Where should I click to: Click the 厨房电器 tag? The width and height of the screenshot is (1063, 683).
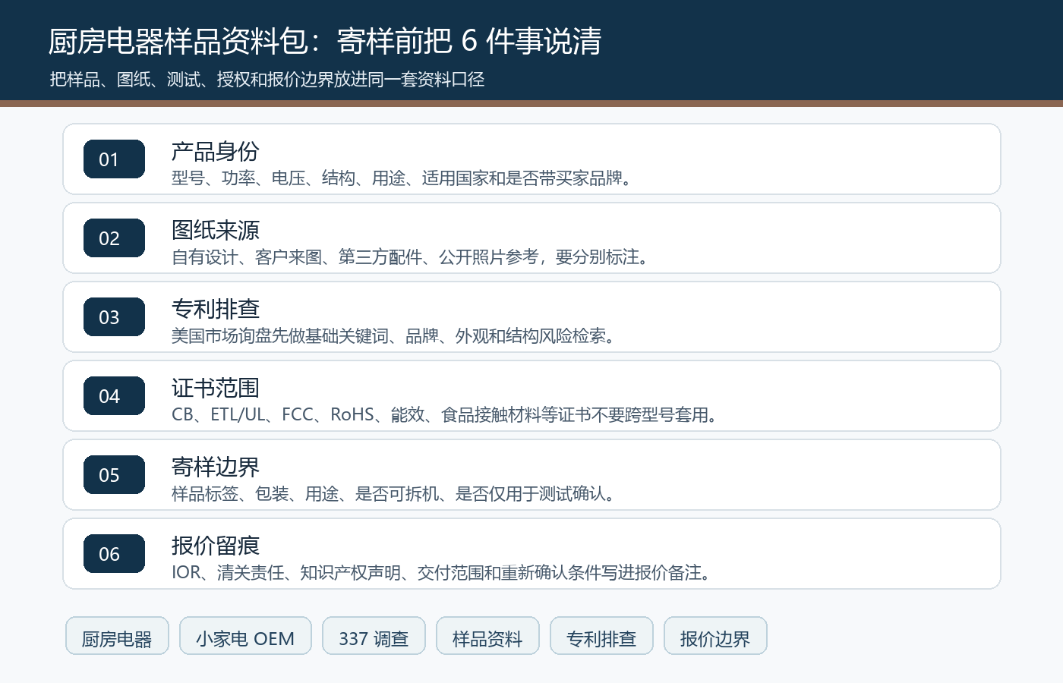(x=117, y=636)
